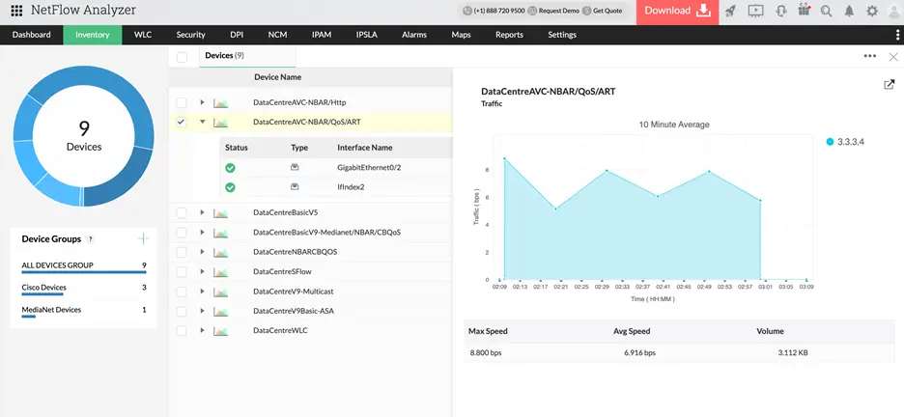Viewport: 904px width, 417px height.
Task: Open the Cisco Devices group
Action: [x=84, y=288]
